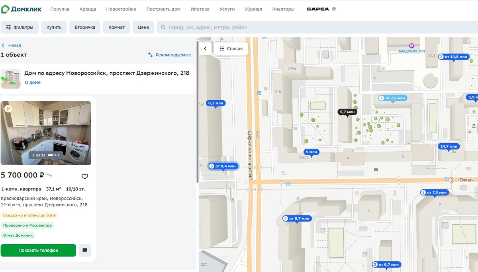Select the 14,7 млн map marker
Image resolution: width=478 pixels, height=272 pixels.
(x=449, y=147)
